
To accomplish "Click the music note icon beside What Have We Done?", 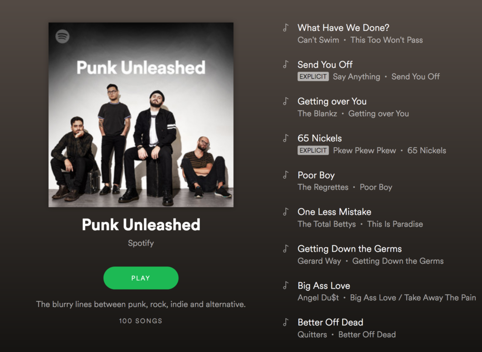I will point(286,28).
